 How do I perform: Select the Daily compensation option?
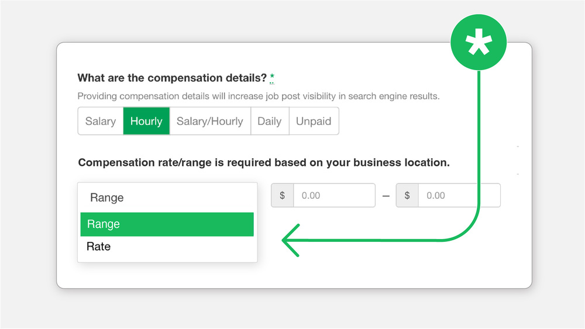(270, 121)
